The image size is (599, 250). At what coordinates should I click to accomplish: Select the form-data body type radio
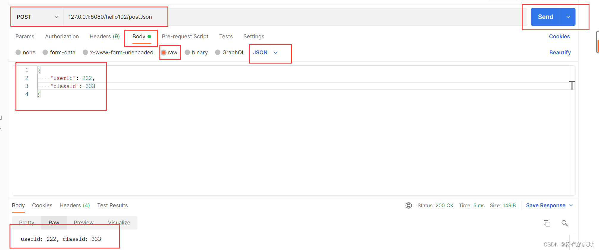(45, 52)
